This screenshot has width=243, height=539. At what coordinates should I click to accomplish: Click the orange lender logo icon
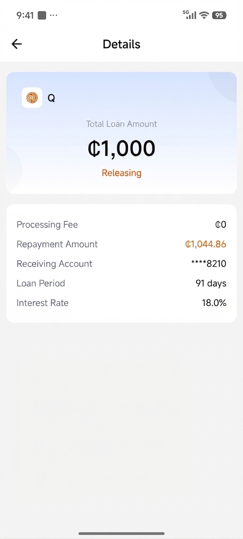tap(32, 98)
